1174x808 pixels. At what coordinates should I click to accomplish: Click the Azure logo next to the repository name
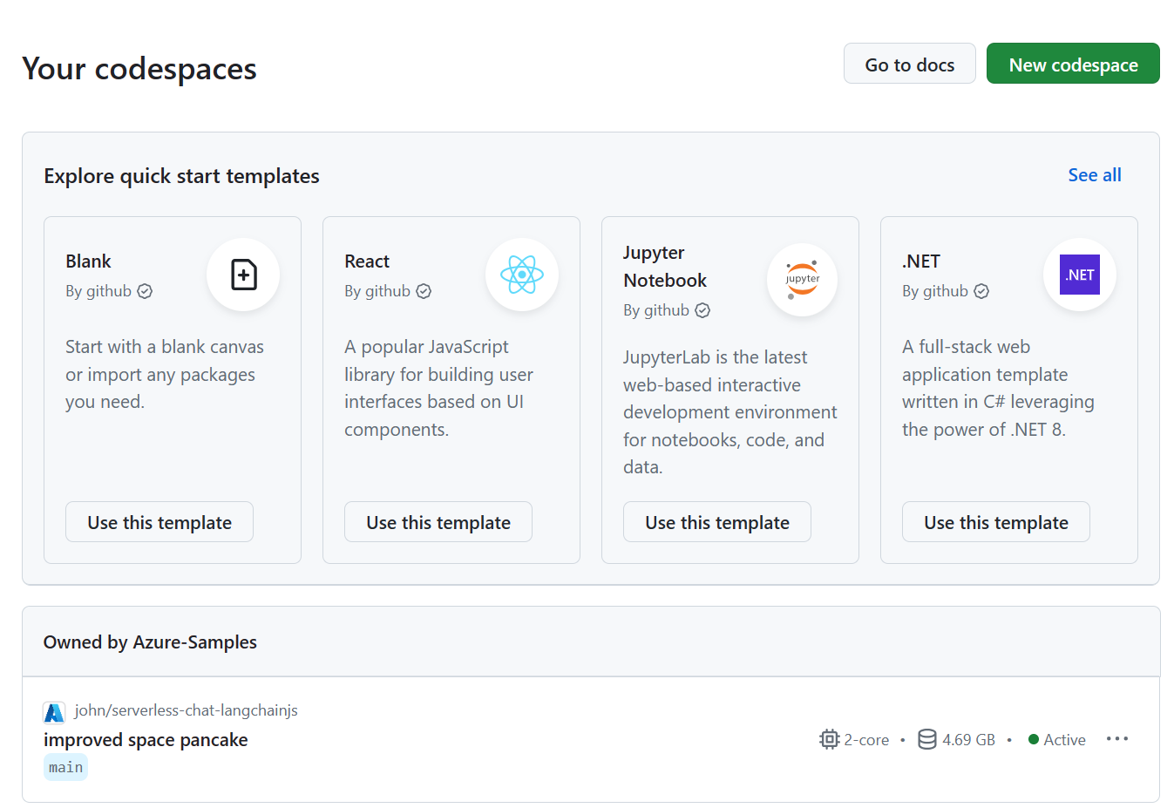54,712
